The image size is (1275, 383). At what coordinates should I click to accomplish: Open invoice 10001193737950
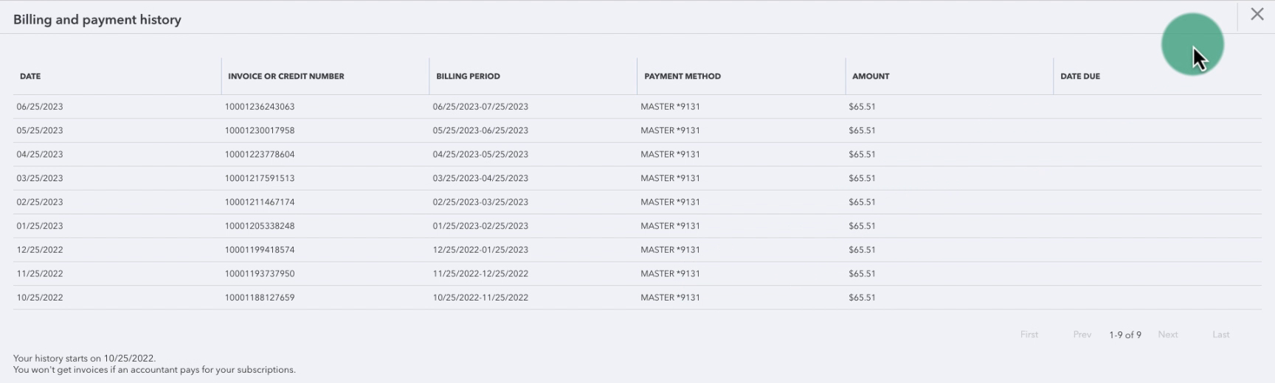click(260, 273)
